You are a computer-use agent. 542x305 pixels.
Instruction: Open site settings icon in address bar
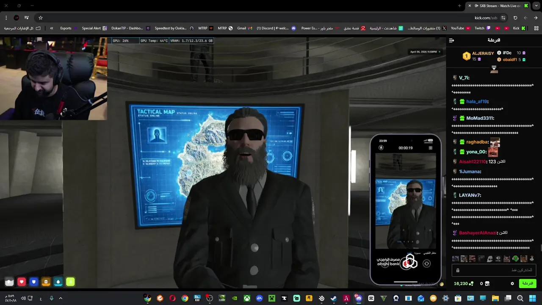click(x=503, y=18)
